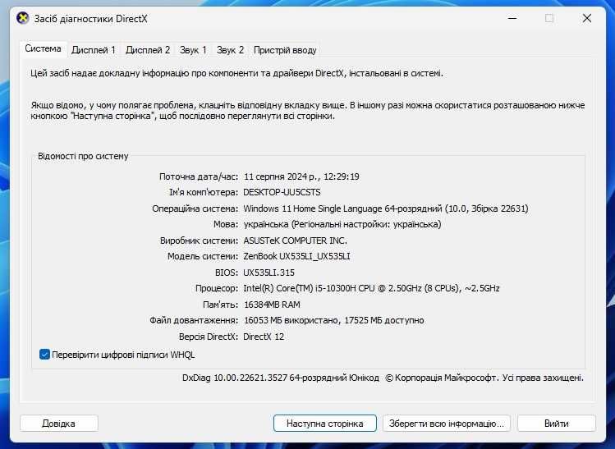Click the Довідка button

59,424
